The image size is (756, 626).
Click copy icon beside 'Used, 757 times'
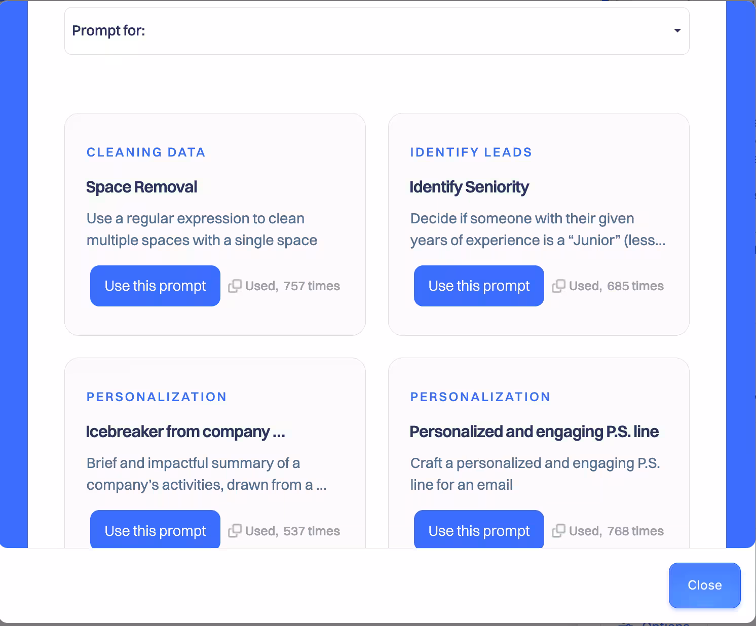(x=235, y=286)
